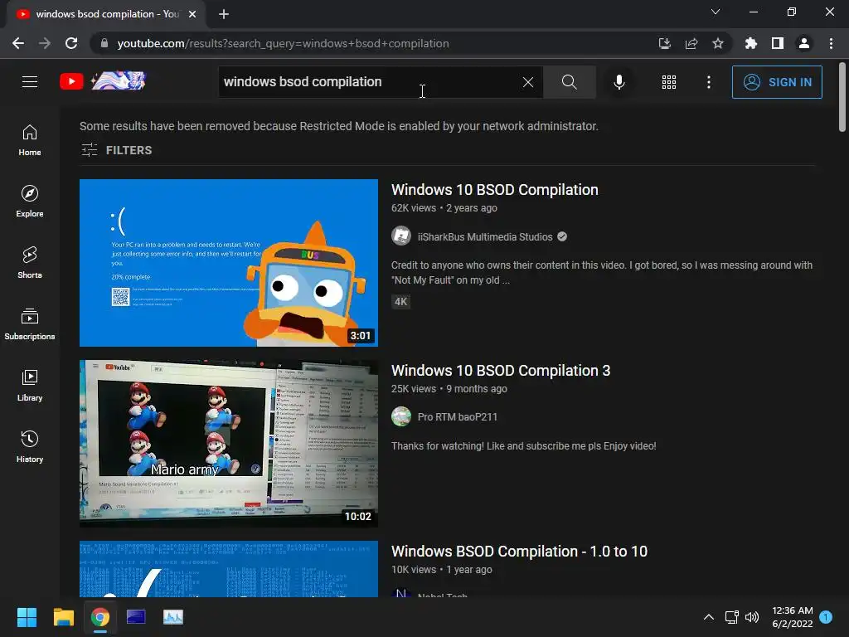Click the magnifier search button

(x=569, y=82)
